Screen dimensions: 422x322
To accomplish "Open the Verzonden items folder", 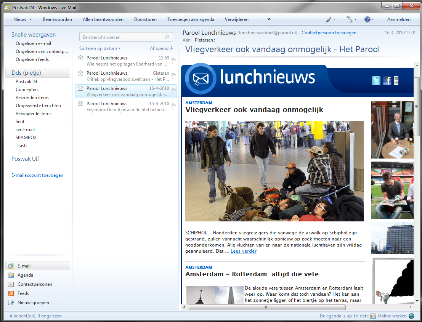I will (32, 98).
